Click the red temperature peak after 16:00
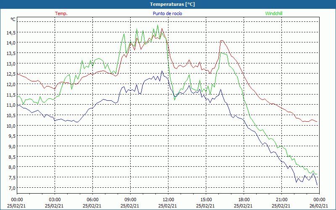This screenshot has width=336, height=210. click(x=222, y=40)
